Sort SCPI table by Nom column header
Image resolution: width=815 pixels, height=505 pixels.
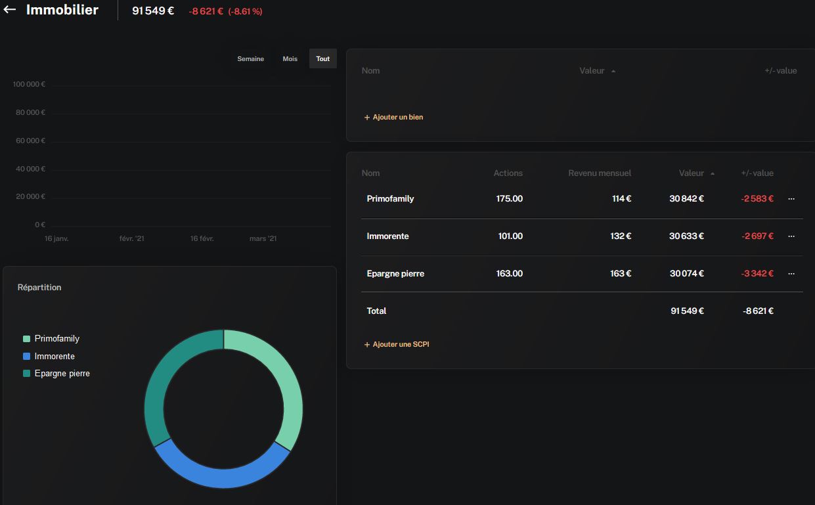(370, 173)
